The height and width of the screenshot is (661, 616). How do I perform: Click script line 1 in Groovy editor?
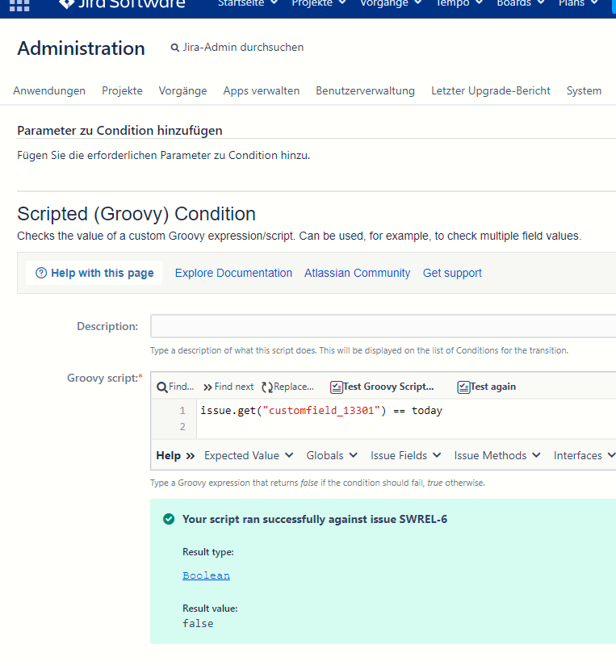[x=321, y=411]
